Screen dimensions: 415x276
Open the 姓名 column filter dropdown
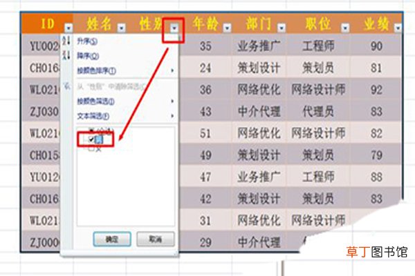[122, 28]
